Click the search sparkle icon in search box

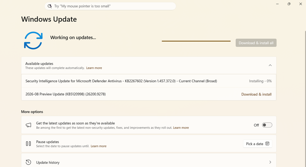coord(50,6)
